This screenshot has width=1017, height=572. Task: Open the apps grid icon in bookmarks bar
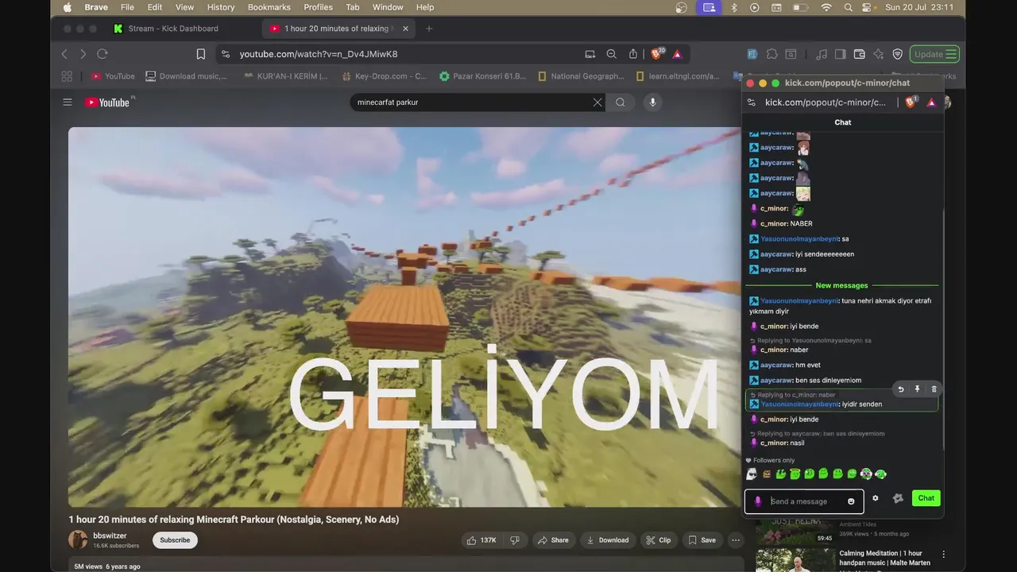(67, 76)
